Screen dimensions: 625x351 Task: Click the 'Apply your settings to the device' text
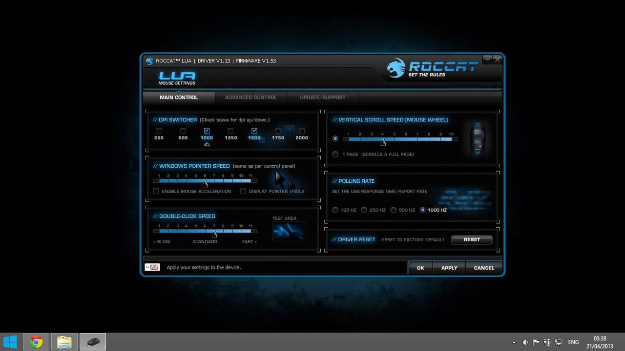click(204, 268)
